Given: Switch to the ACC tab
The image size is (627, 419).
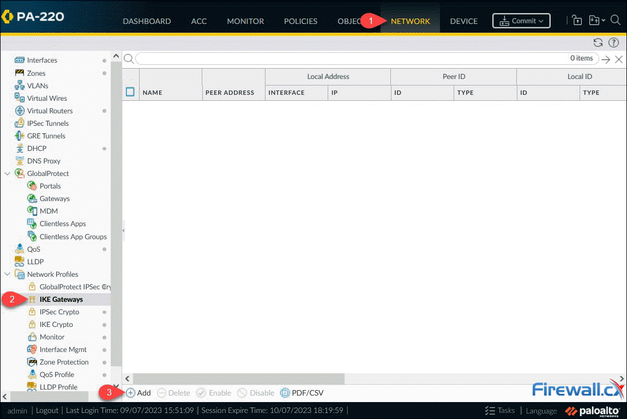Looking at the screenshot, I should click(x=199, y=21).
